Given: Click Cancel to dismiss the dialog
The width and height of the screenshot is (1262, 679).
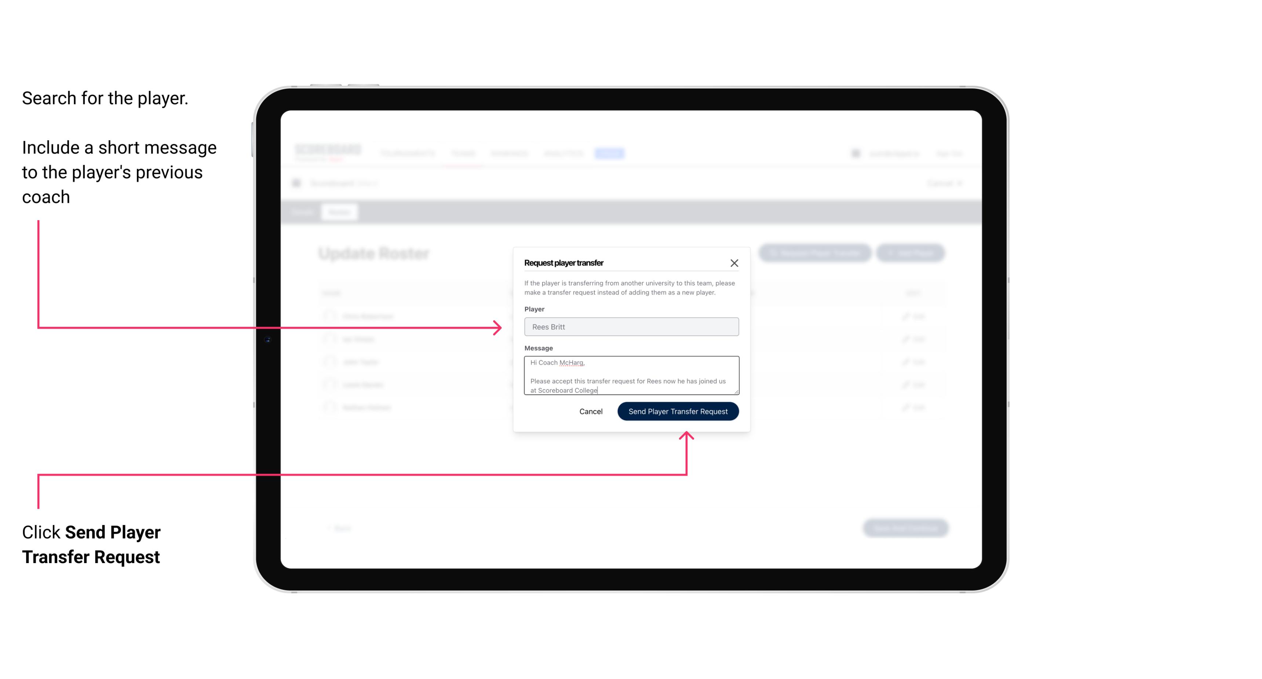Looking at the screenshot, I should pyautogui.click(x=591, y=410).
